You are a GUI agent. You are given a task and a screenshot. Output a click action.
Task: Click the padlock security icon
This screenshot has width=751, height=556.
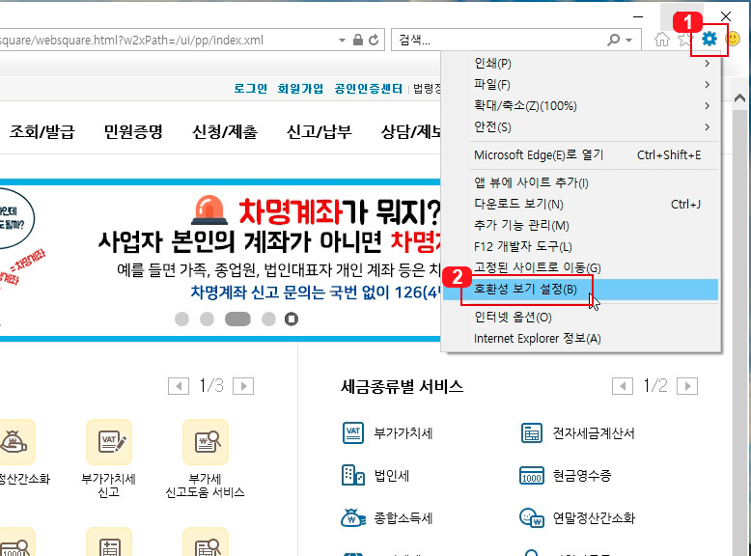tap(358, 40)
